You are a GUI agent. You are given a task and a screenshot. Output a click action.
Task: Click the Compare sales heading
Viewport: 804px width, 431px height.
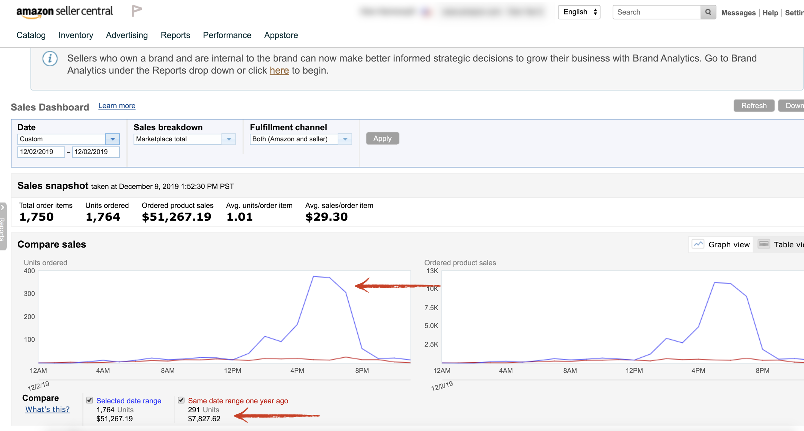click(52, 245)
